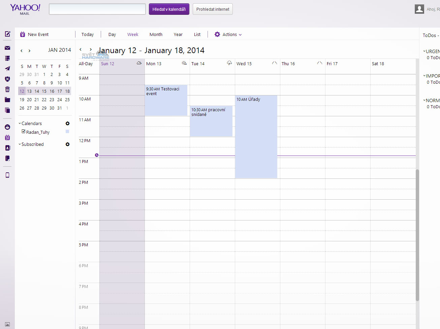Open the Inbox envelope icon
The image size is (440, 329).
7,48
